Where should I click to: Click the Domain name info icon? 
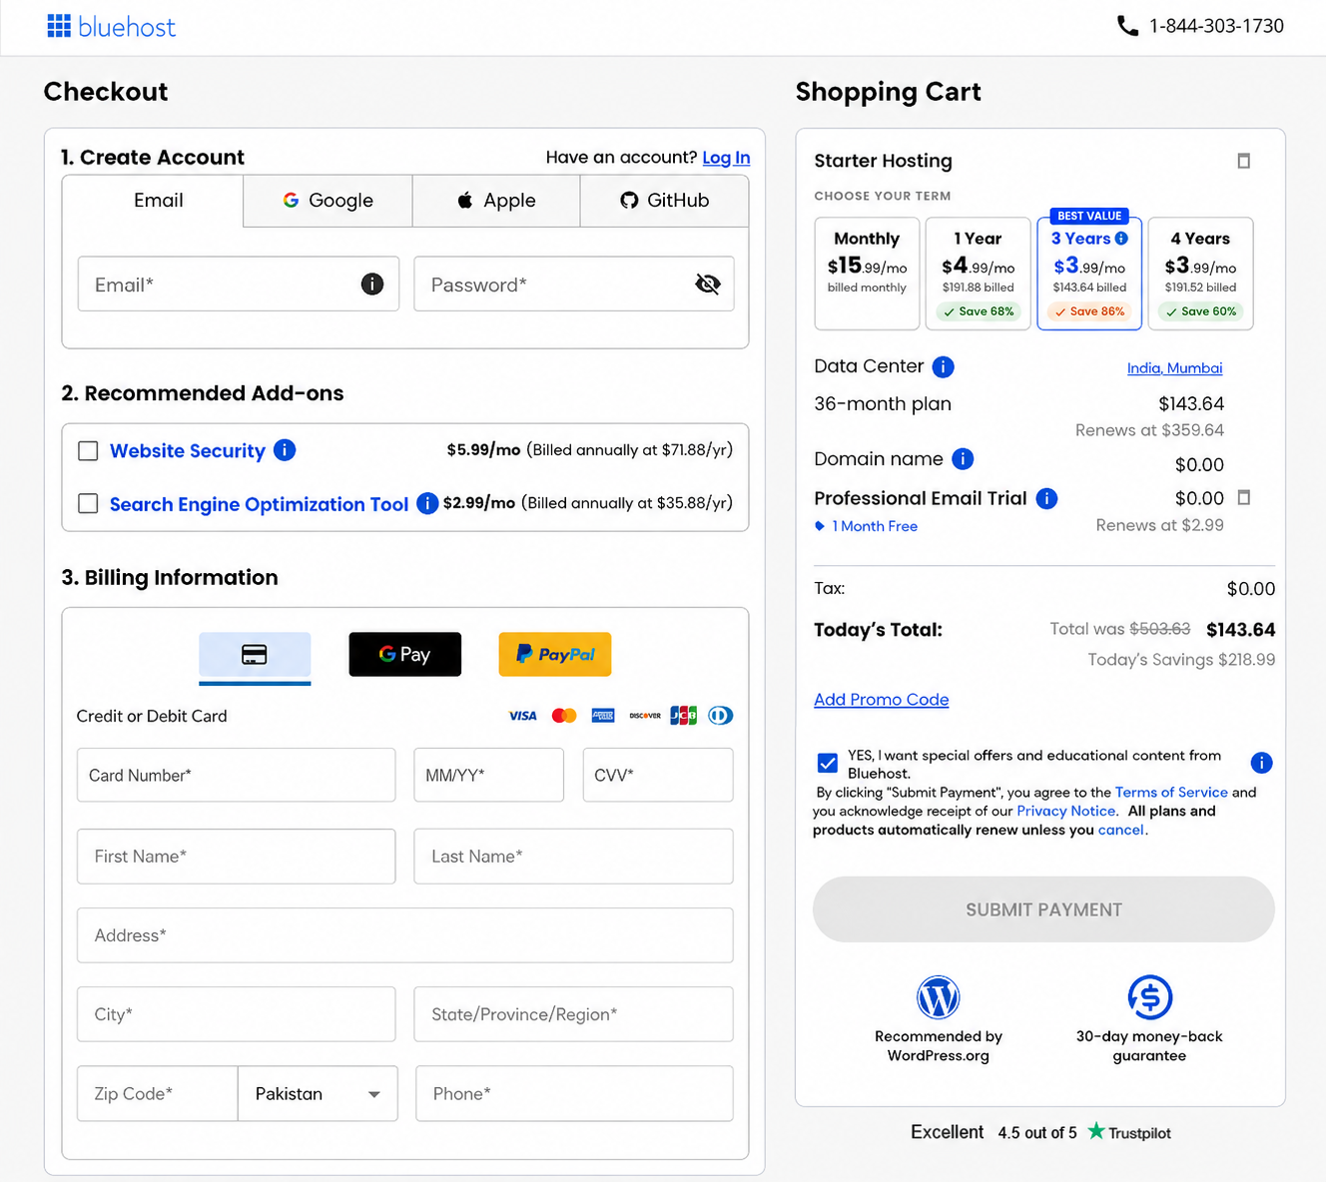click(x=963, y=459)
